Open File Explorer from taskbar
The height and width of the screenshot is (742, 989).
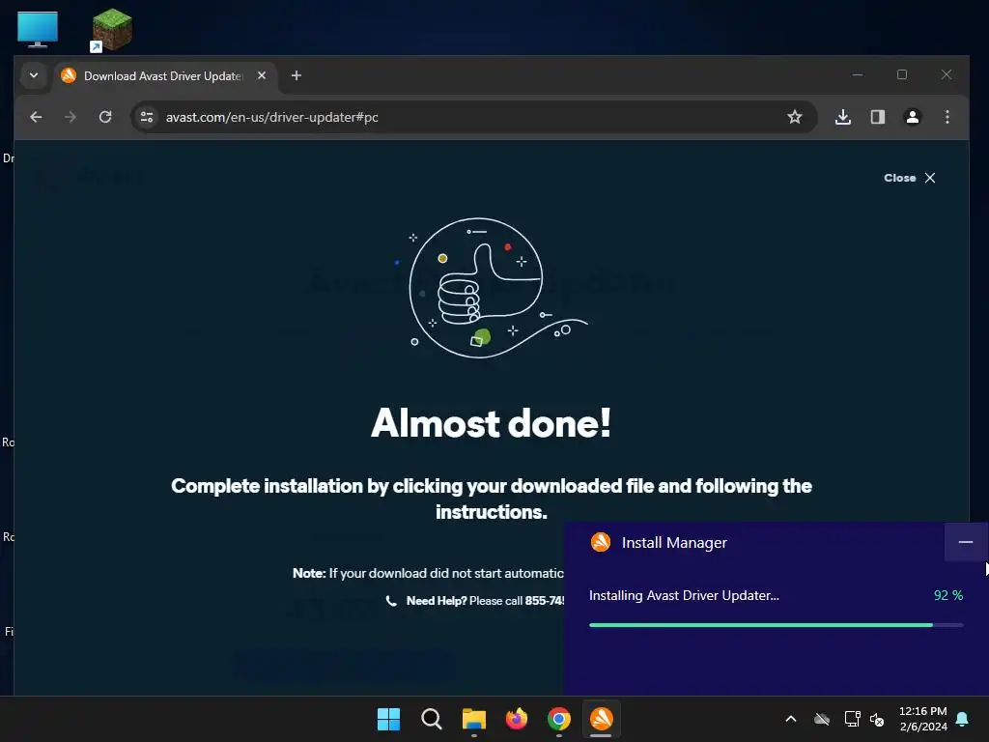473,719
